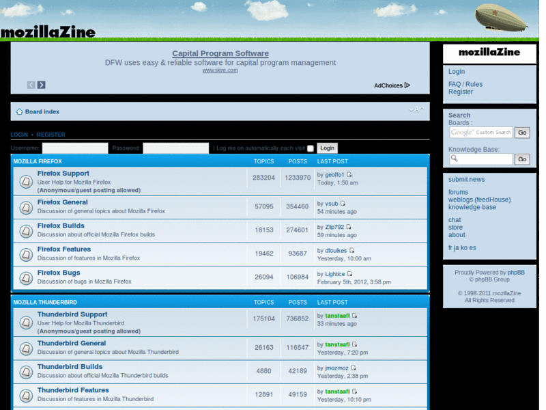Click the Login button in the form
Viewport: 546px width, 410px height.
point(328,148)
